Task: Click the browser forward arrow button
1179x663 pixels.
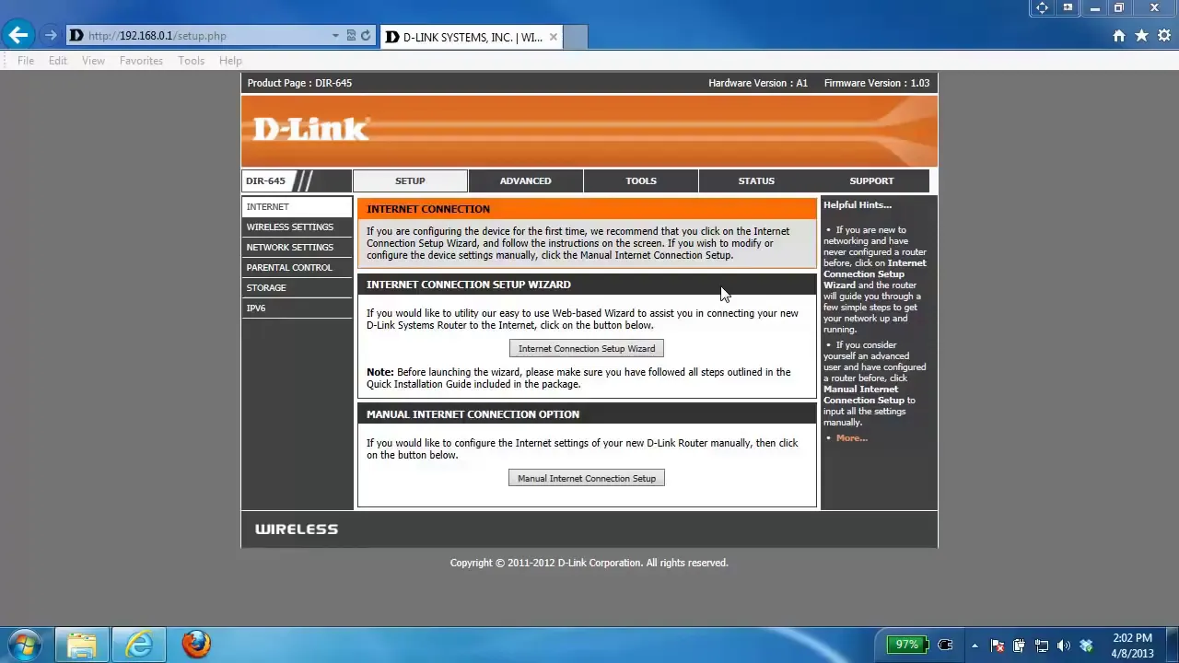Action: click(50, 36)
